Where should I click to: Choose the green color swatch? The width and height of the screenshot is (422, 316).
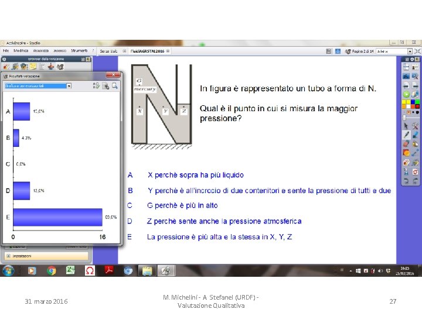coord(417,102)
